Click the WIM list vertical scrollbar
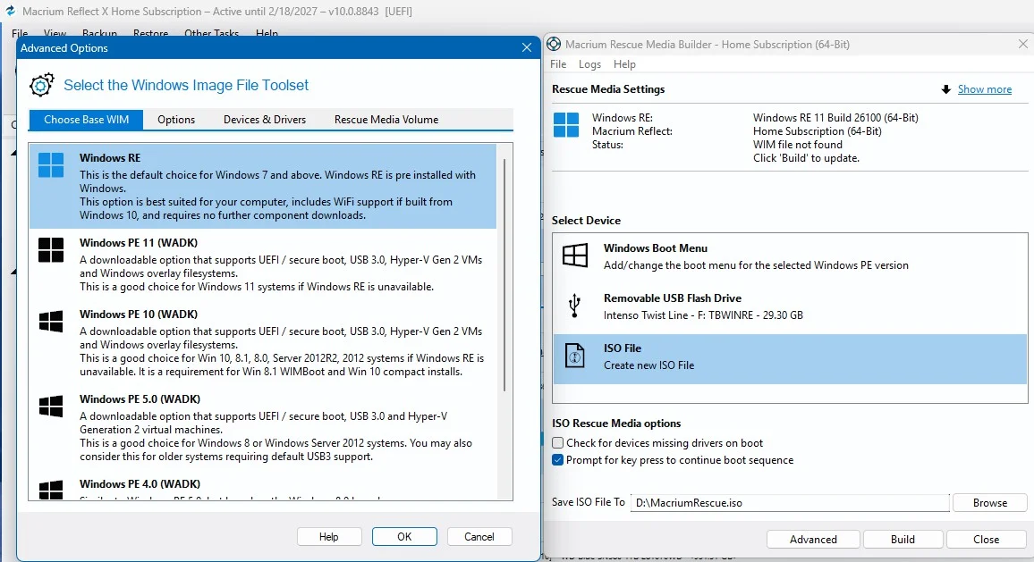This screenshot has height=562, width=1034. pos(504,274)
